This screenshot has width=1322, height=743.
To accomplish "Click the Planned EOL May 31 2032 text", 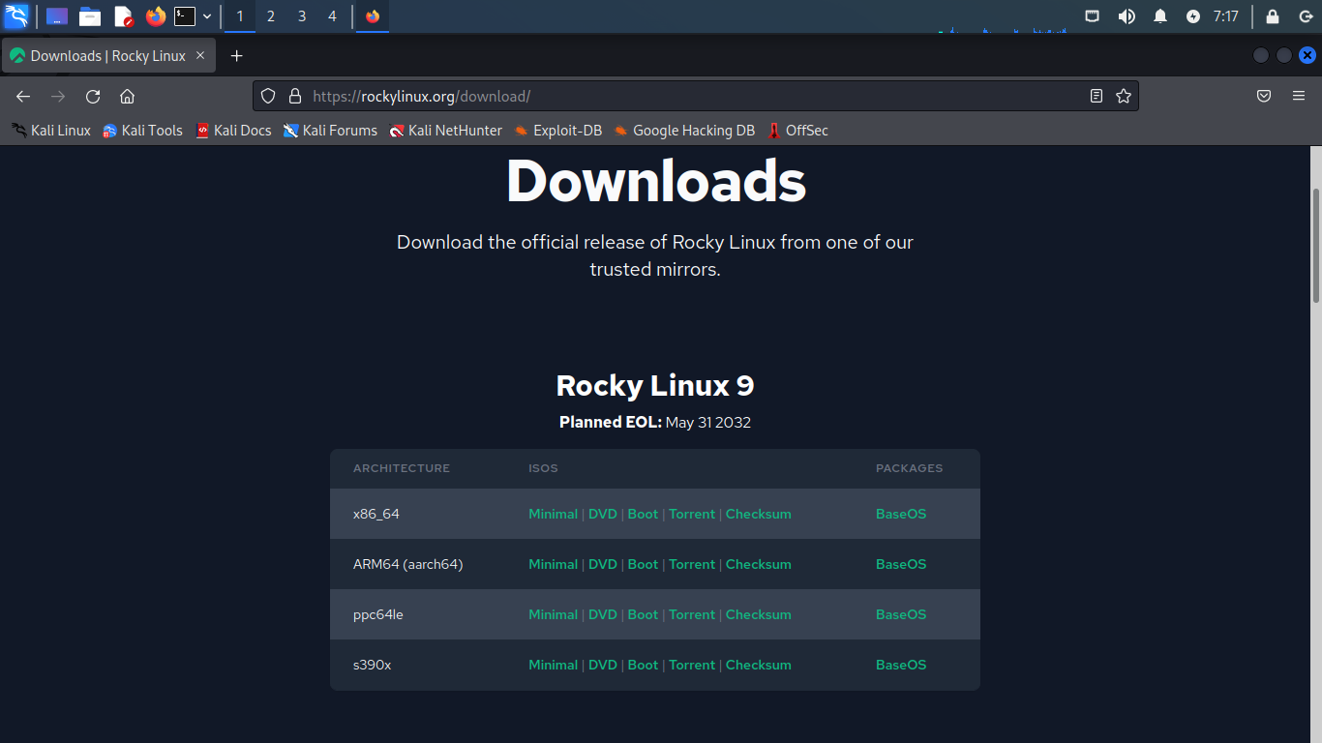I will coord(655,422).
